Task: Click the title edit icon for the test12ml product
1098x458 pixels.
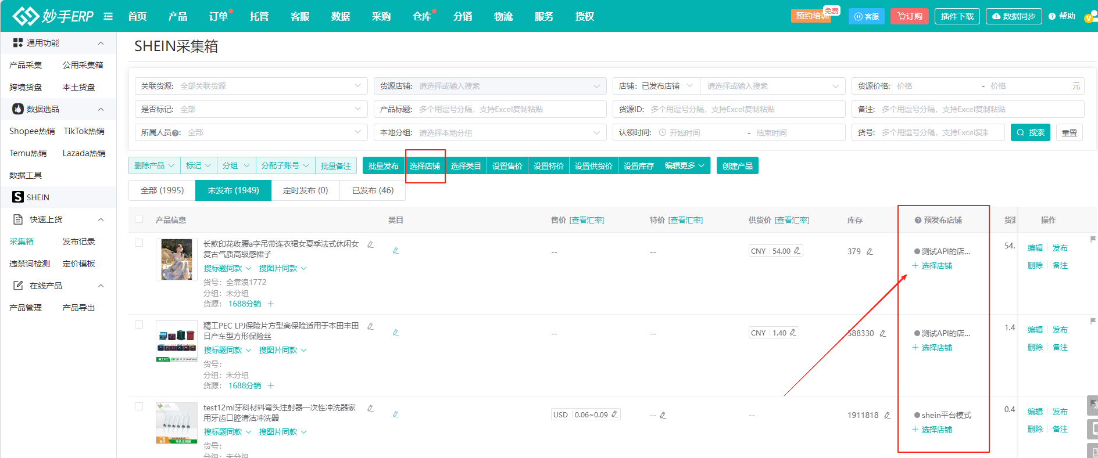Action: click(370, 408)
